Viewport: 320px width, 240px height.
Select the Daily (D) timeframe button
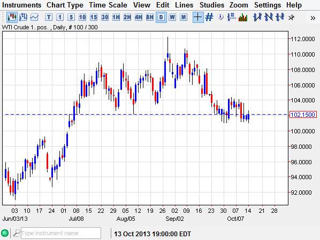coord(161,17)
